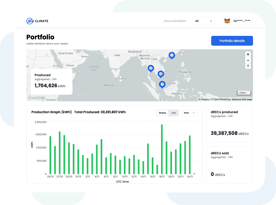Zoom in on the map with plus button
The height and width of the screenshot is (205, 276).
[248, 54]
